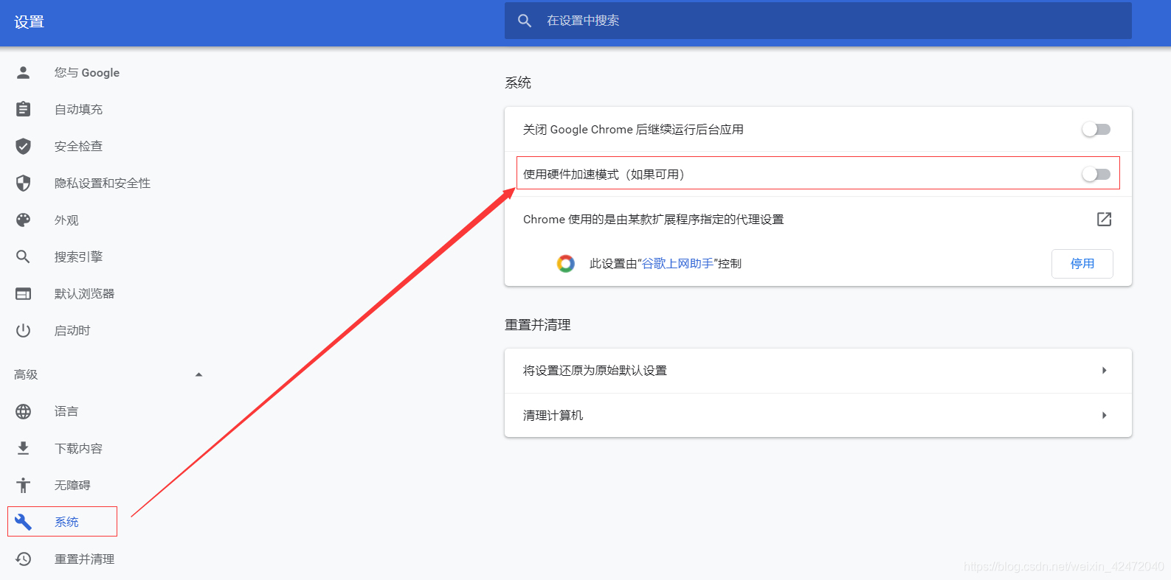The width and height of the screenshot is (1171, 580).
Task: Open 语言 settings
Action: [x=66, y=411]
